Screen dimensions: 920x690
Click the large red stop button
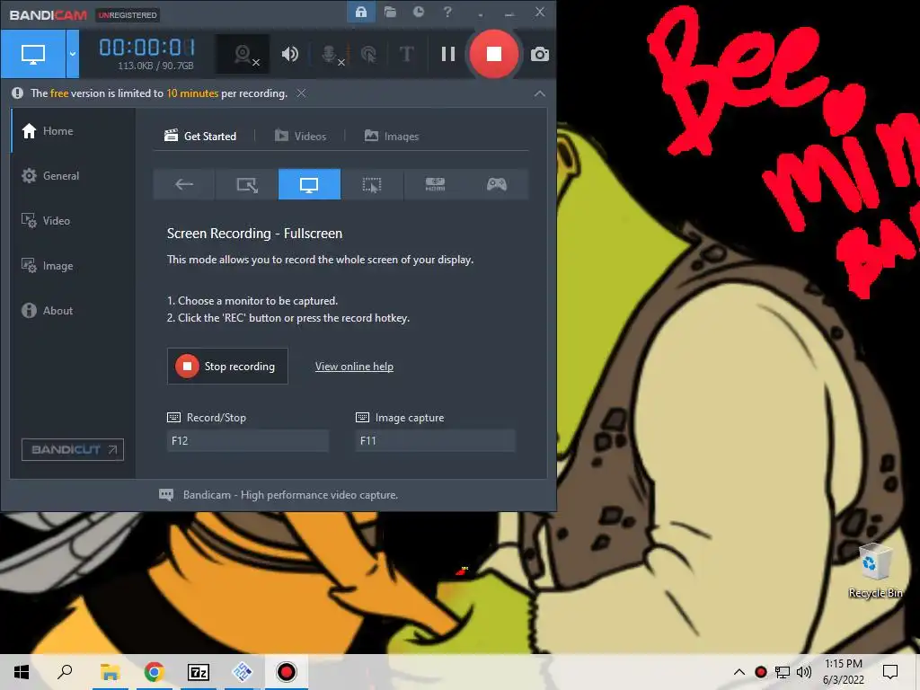point(494,54)
